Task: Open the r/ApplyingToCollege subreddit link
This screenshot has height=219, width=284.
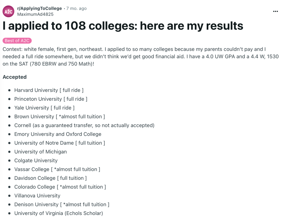Action: point(39,8)
